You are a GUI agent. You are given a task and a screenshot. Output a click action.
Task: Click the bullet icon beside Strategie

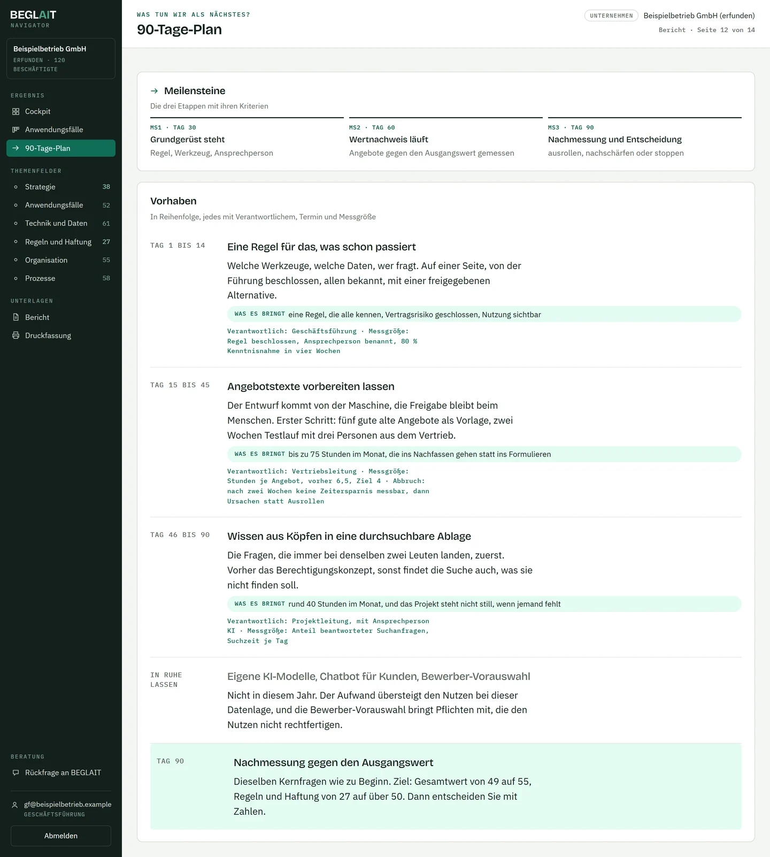click(x=16, y=187)
